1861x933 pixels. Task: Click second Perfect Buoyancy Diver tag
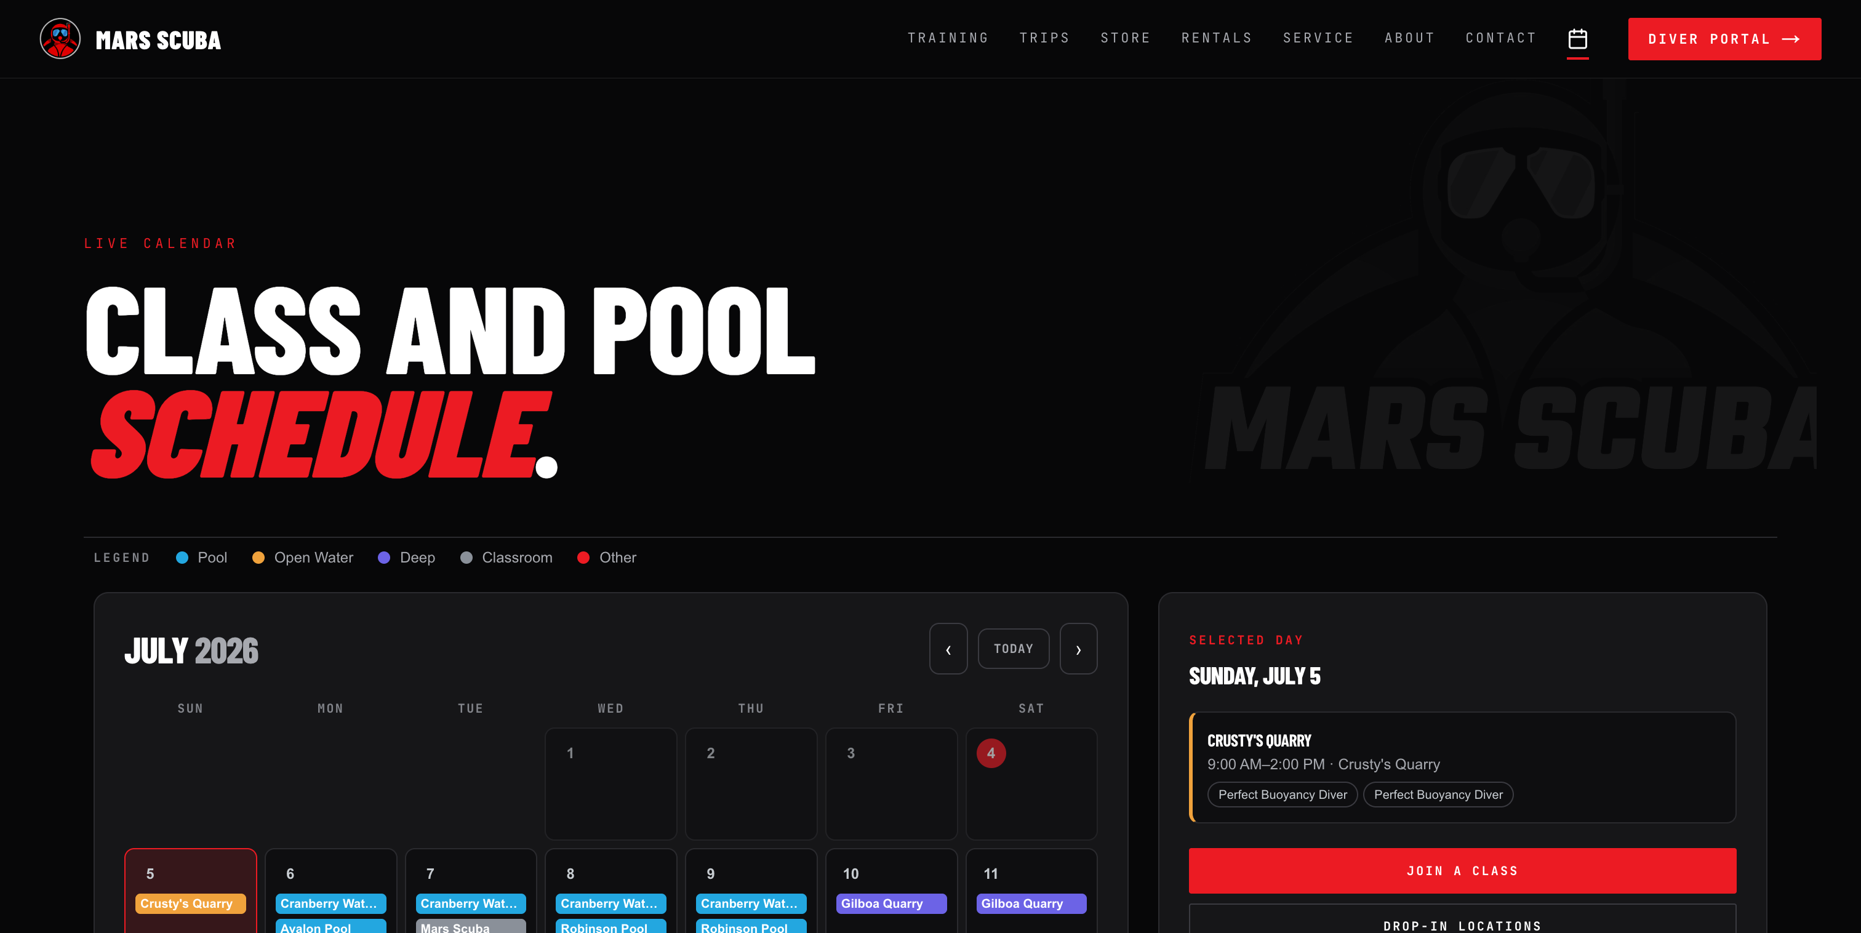[x=1438, y=795]
